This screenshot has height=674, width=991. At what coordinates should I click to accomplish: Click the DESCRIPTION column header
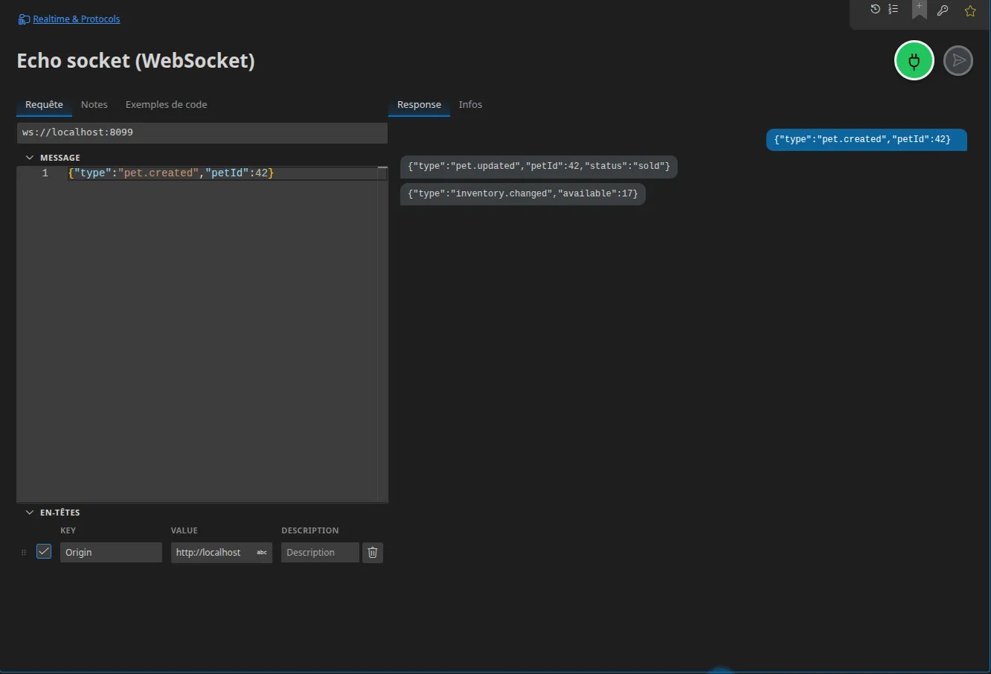[x=310, y=531]
